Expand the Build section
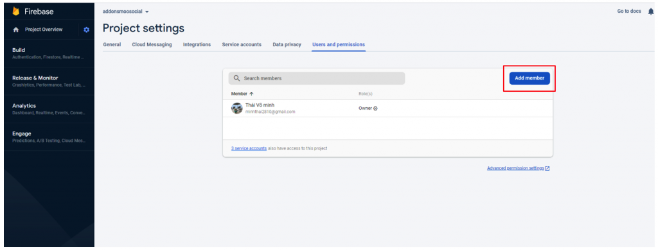Image resolution: width=658 pixels, height=251 pixels. pos(49,53)
